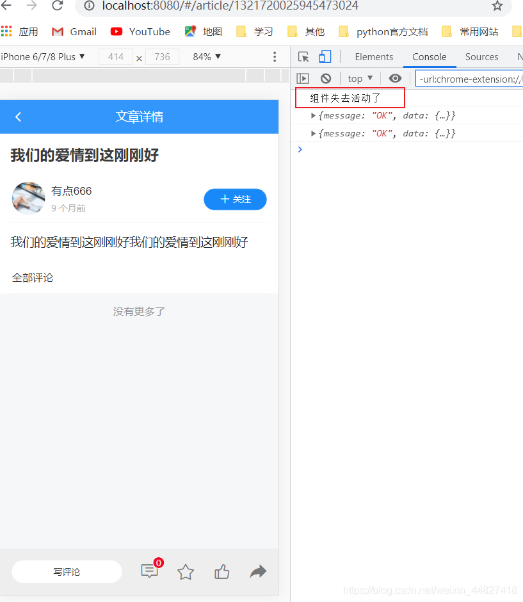This screenshot has height=602, width=523.
Task: Open the python官方文档 bookmark folder
Action: click(383, 31)
